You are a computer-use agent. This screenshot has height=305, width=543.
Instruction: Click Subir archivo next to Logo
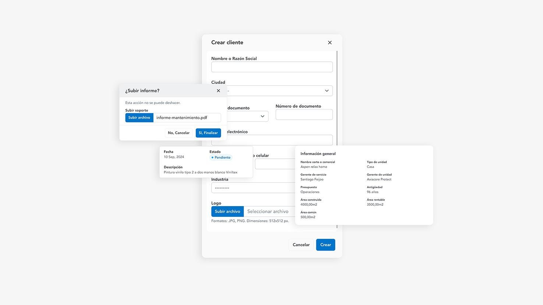click(227, 211)
